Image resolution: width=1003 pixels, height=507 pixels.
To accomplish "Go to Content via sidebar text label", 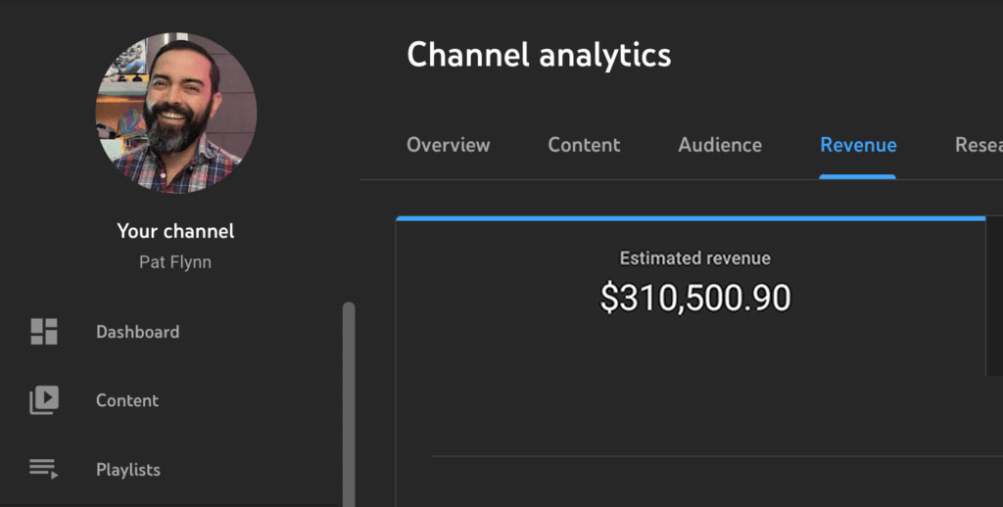I will tap(127, 400).
